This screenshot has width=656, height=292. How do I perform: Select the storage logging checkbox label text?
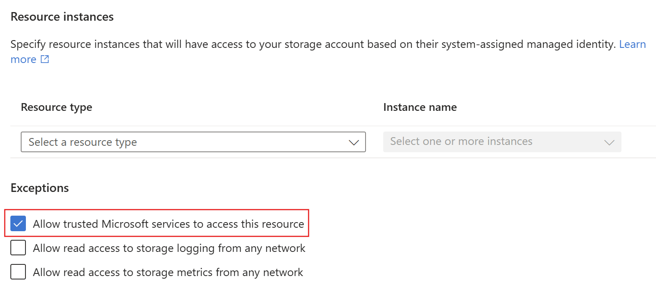pos(169,248)
